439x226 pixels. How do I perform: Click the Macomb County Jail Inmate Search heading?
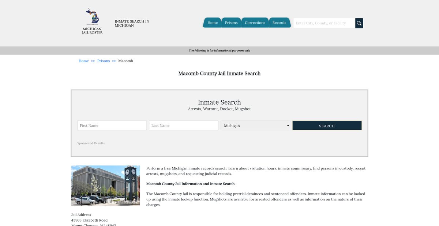click(x=219, y=74)
